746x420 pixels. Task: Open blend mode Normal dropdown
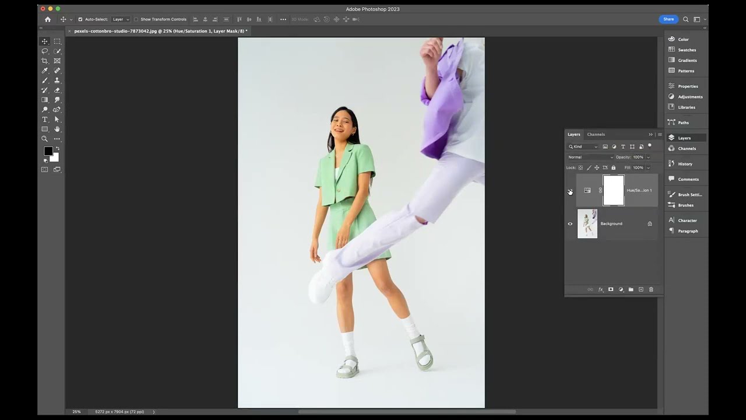coord(590,157)
